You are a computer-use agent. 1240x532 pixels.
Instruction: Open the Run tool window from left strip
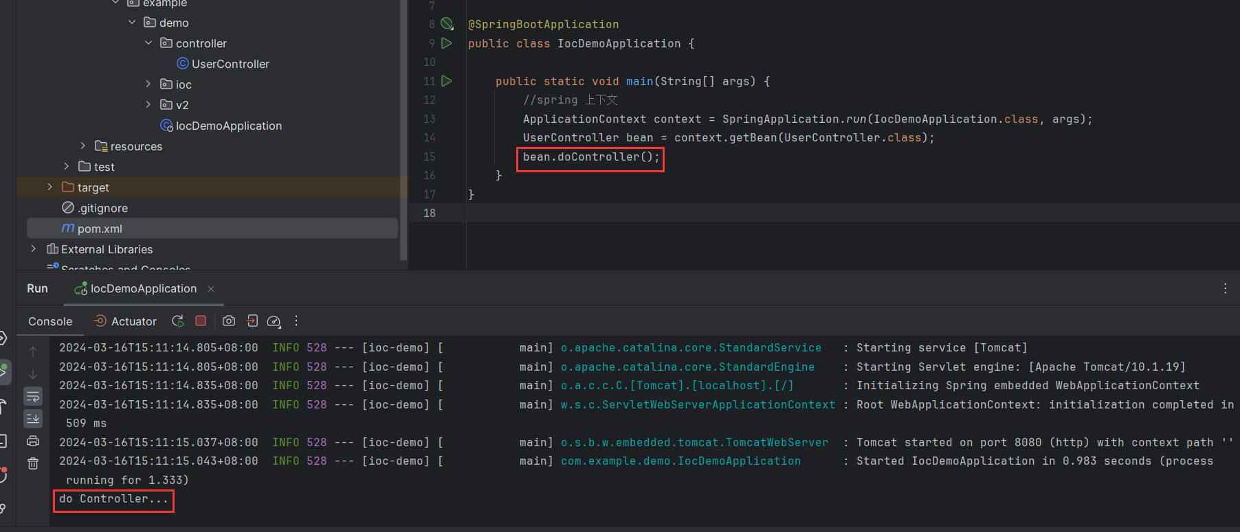(x=4, y=371)
